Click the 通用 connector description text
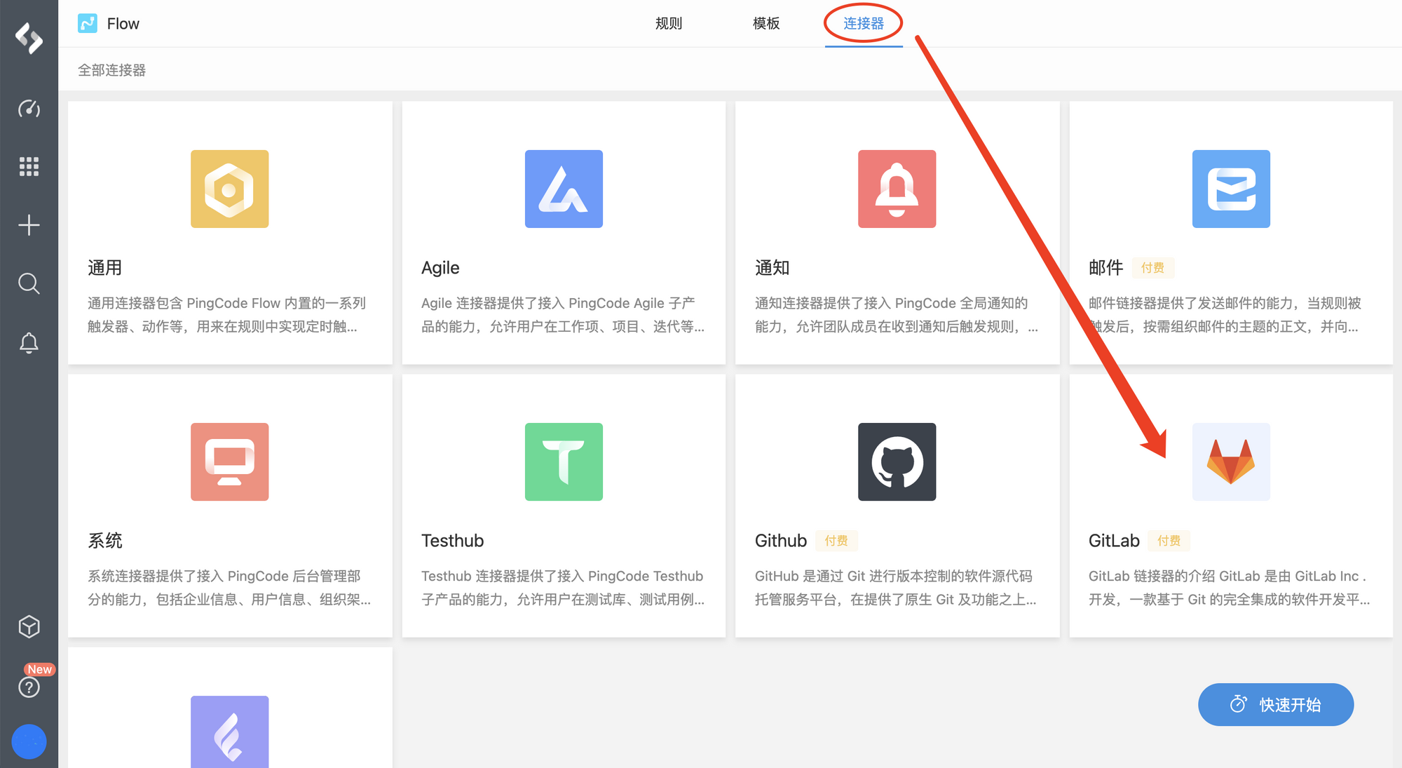The image size is (1402, 768). pos(226,315)
